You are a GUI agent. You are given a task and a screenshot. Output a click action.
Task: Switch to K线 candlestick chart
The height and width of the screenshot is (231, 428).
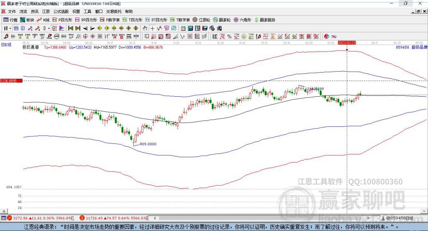pyautogui.click(x=43, y=20)
